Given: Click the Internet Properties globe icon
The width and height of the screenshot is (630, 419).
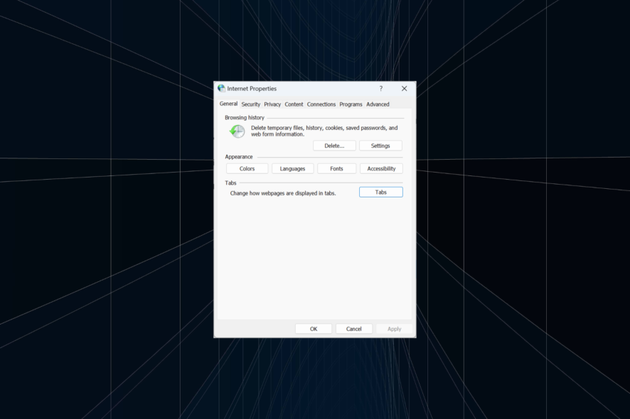Looking at the screenshot, I should (x=221, y=88).
